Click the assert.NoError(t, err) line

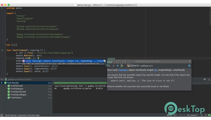29,55
